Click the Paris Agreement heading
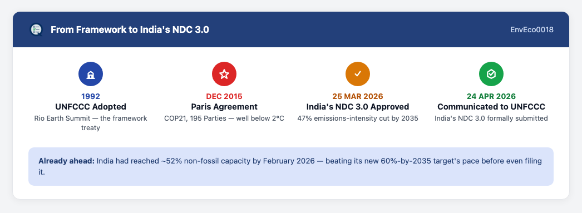The height and width of the screenshot is (213, 582). click(224, 107)
